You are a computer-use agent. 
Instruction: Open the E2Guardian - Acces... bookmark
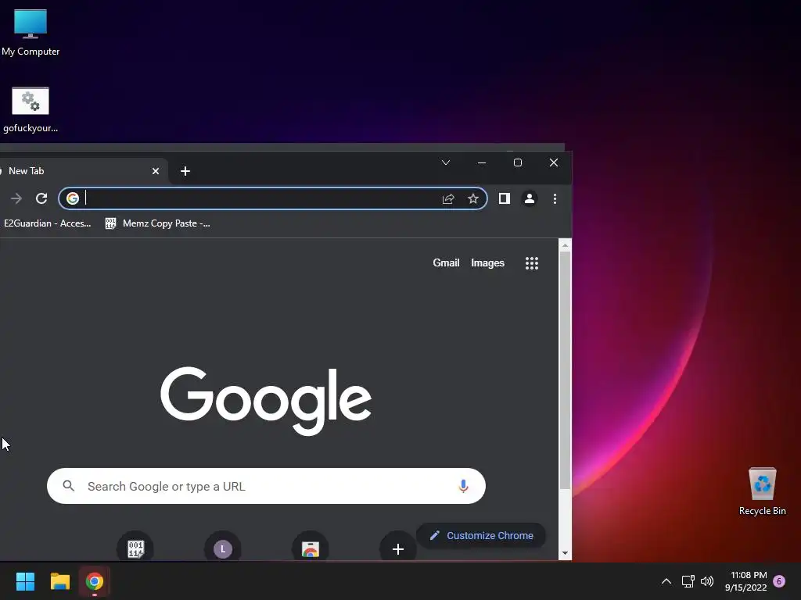tap(47, 223)
